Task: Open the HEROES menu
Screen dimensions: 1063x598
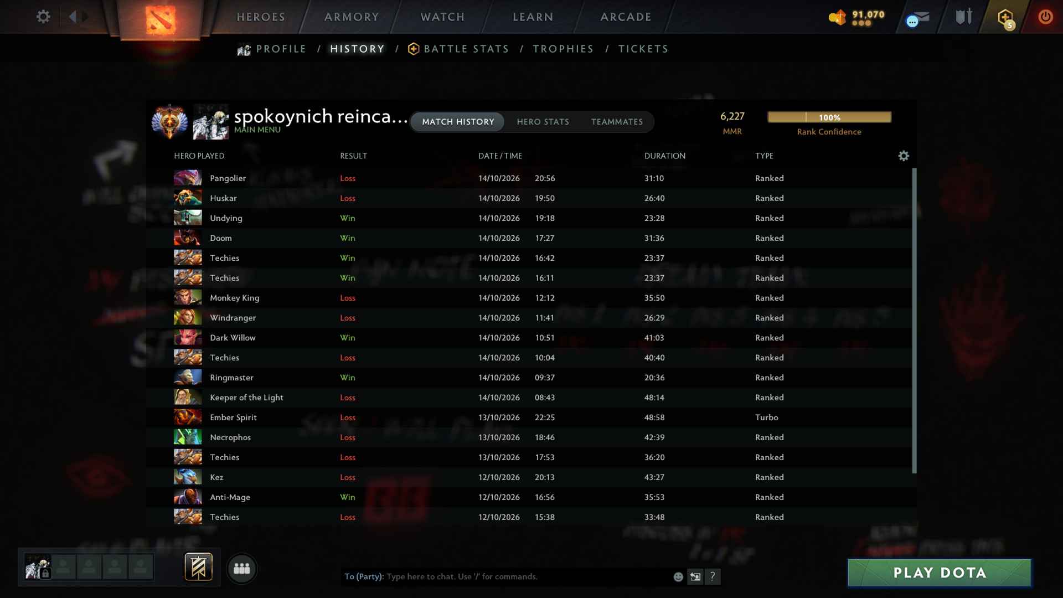Action: pyautogui.click(x=261, y=17)
